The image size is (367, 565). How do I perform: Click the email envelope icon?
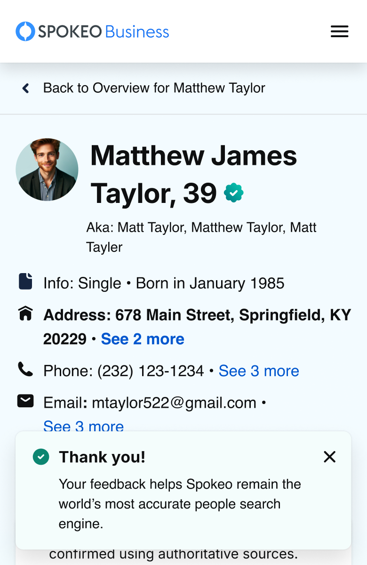pyautogui.click(x=25, y=401)
